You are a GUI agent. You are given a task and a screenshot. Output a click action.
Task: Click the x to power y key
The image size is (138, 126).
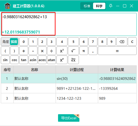coord(62,60)
